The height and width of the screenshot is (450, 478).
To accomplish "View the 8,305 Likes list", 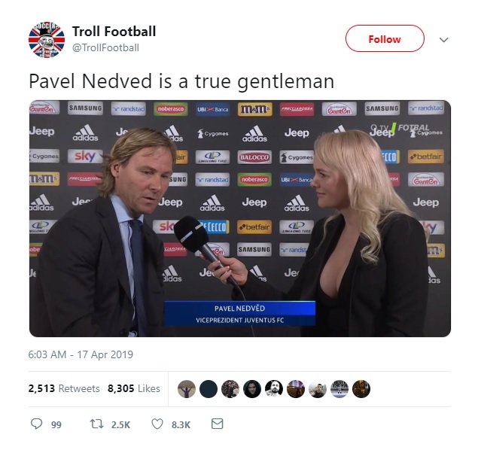I will click(x=134, y=388).
